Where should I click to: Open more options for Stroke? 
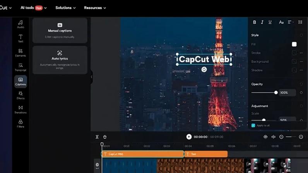coord(301,53)
